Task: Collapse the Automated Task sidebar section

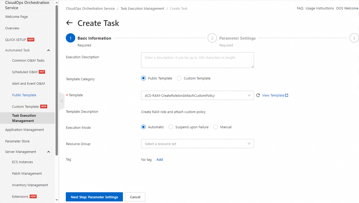Action: pyautogui.click(x=48, y=50)
